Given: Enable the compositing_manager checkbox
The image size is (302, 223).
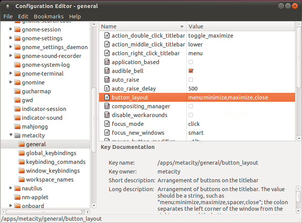Looking at the screenshot, I should (x=191, y=106).
